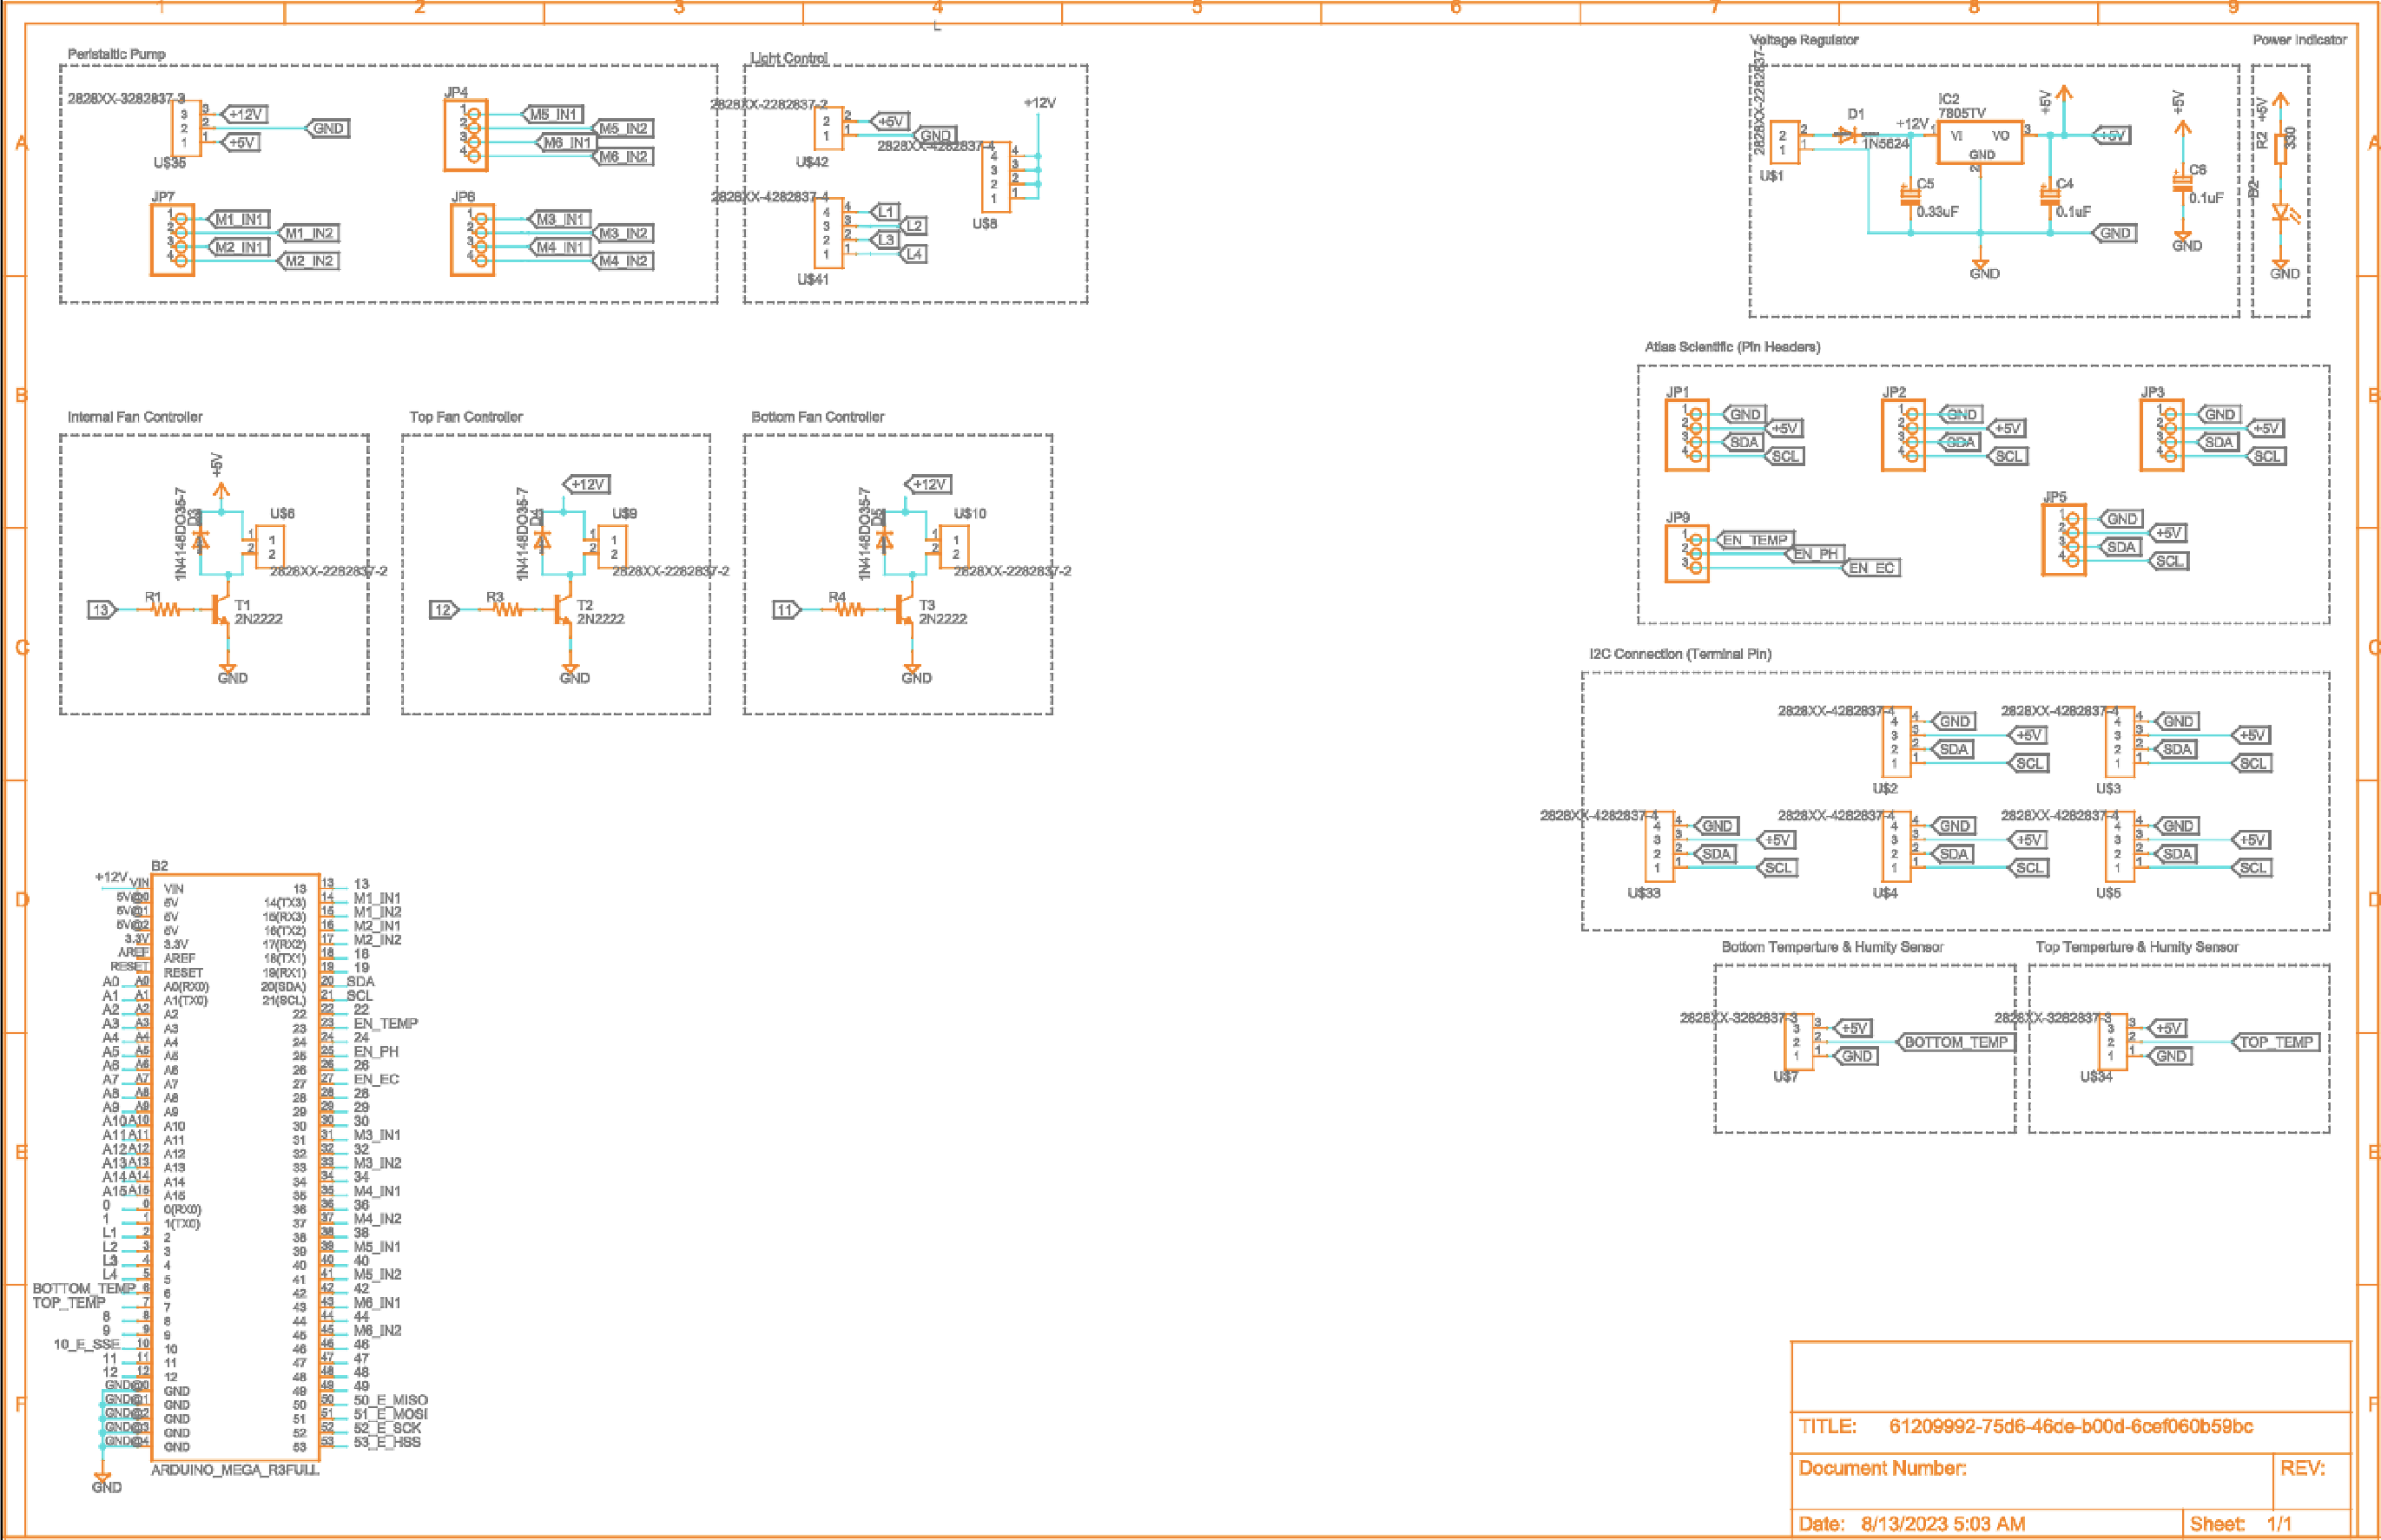Select the TOP_TEMP net tag near U$34
Viewport: 2381px width, 1540px height.
tap(2274, 1042)
